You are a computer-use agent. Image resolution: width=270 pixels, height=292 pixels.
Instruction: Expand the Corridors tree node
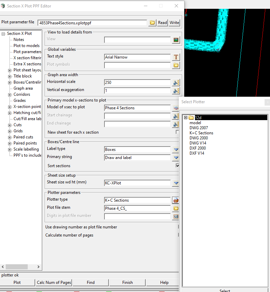click(9, 95)
